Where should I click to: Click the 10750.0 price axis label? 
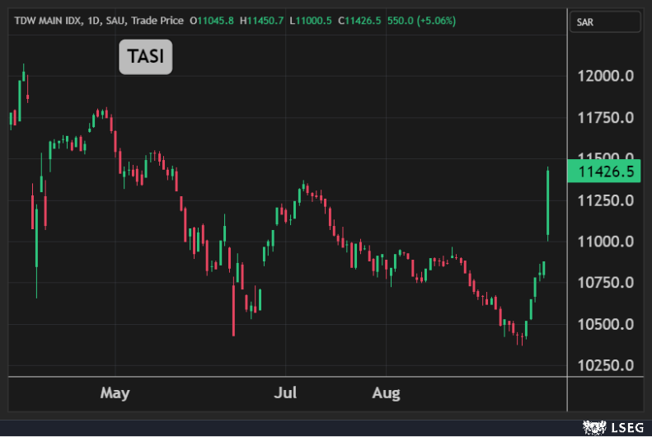[x=606, y=283]
